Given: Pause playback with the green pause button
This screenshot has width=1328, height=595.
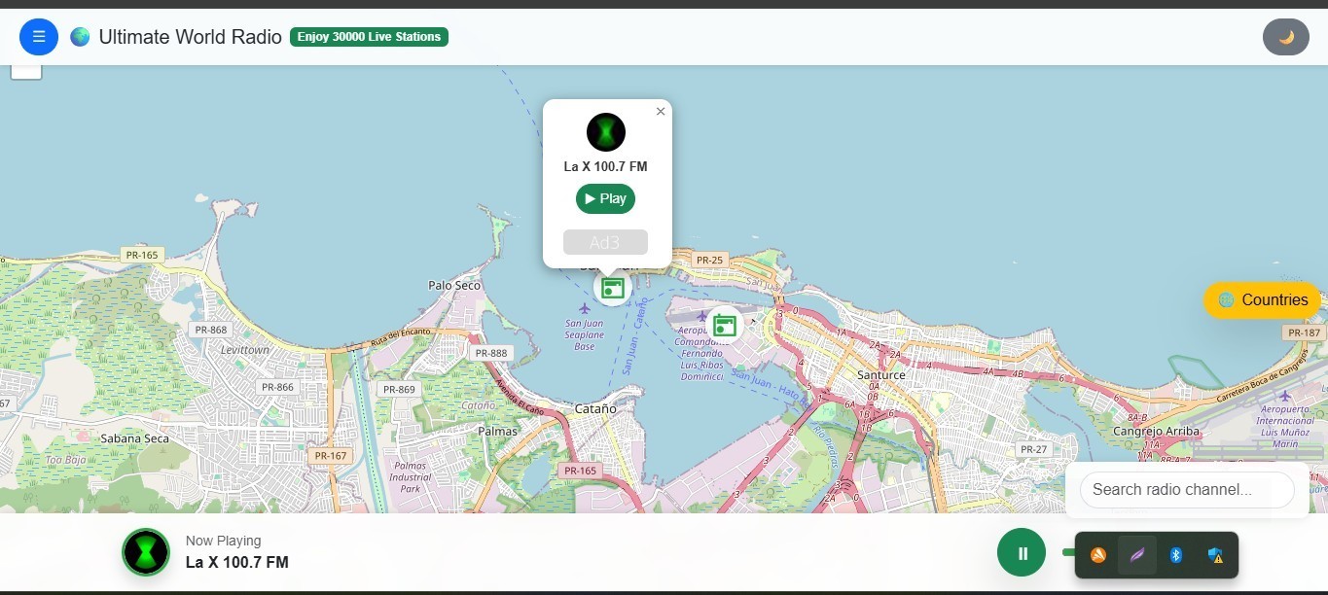Looking at the screenshot, I should [1023, 553].
